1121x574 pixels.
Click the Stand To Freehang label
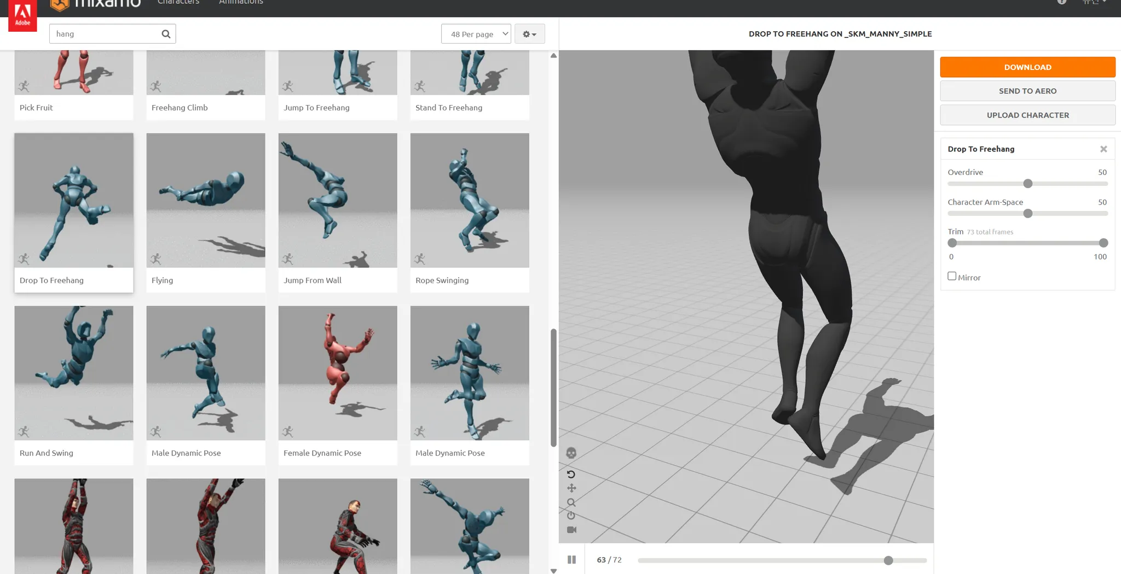point(449,108)
